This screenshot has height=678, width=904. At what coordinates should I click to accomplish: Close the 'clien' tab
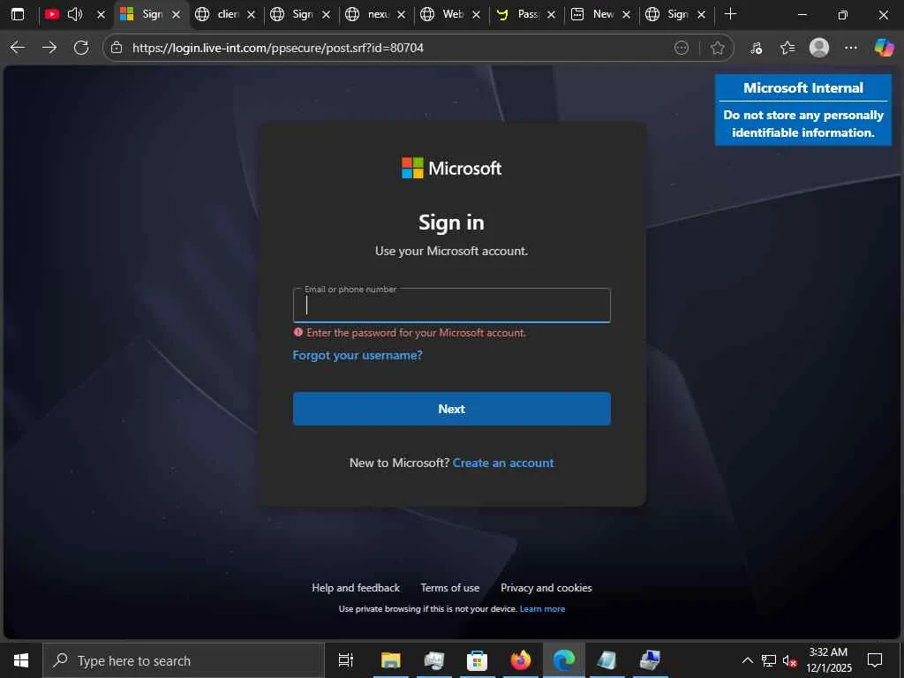point(251,14)
